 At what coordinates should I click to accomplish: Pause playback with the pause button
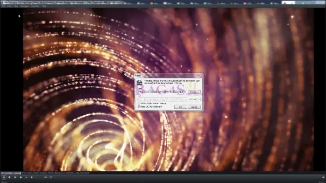tap(4, 177)
